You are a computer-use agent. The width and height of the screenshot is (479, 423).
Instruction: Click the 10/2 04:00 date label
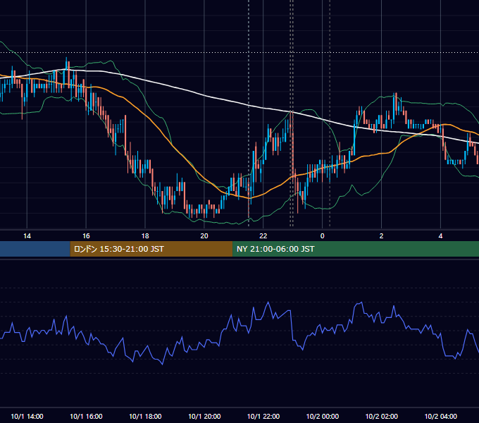click(x=440, y=416)
